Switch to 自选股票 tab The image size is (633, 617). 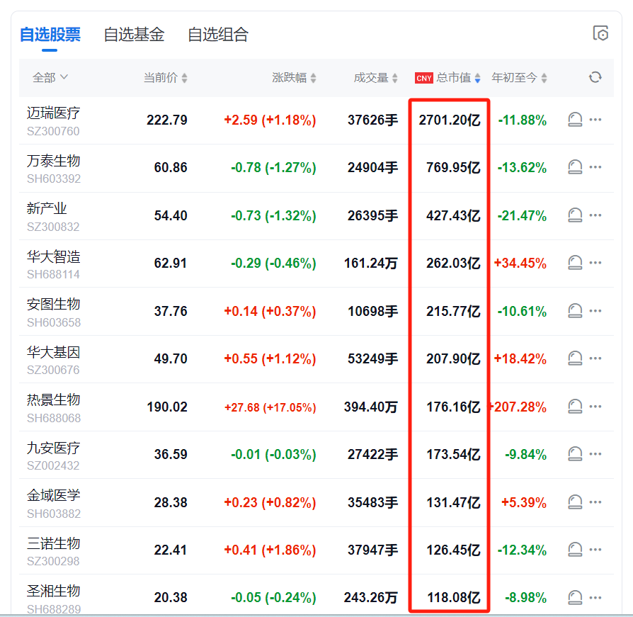50,35
